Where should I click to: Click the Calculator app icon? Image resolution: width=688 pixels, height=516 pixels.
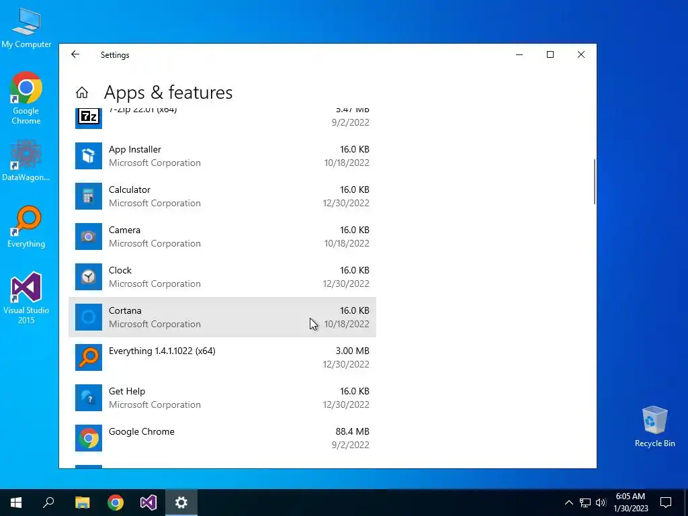click(89, 196)
